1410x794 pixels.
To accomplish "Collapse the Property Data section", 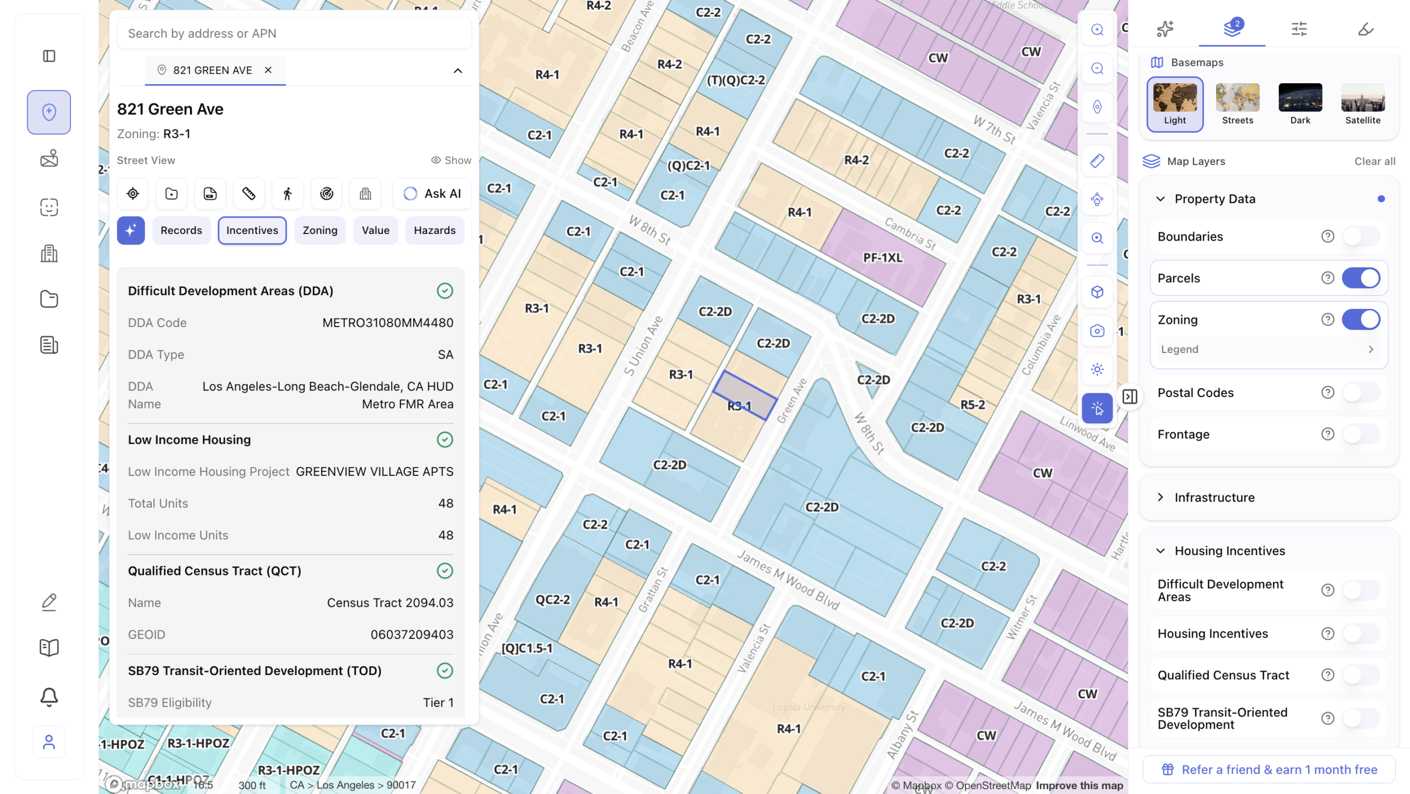I will (x=1160, y=199).
